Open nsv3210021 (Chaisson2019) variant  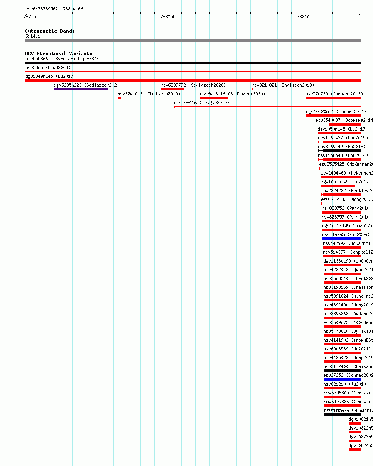283,85
